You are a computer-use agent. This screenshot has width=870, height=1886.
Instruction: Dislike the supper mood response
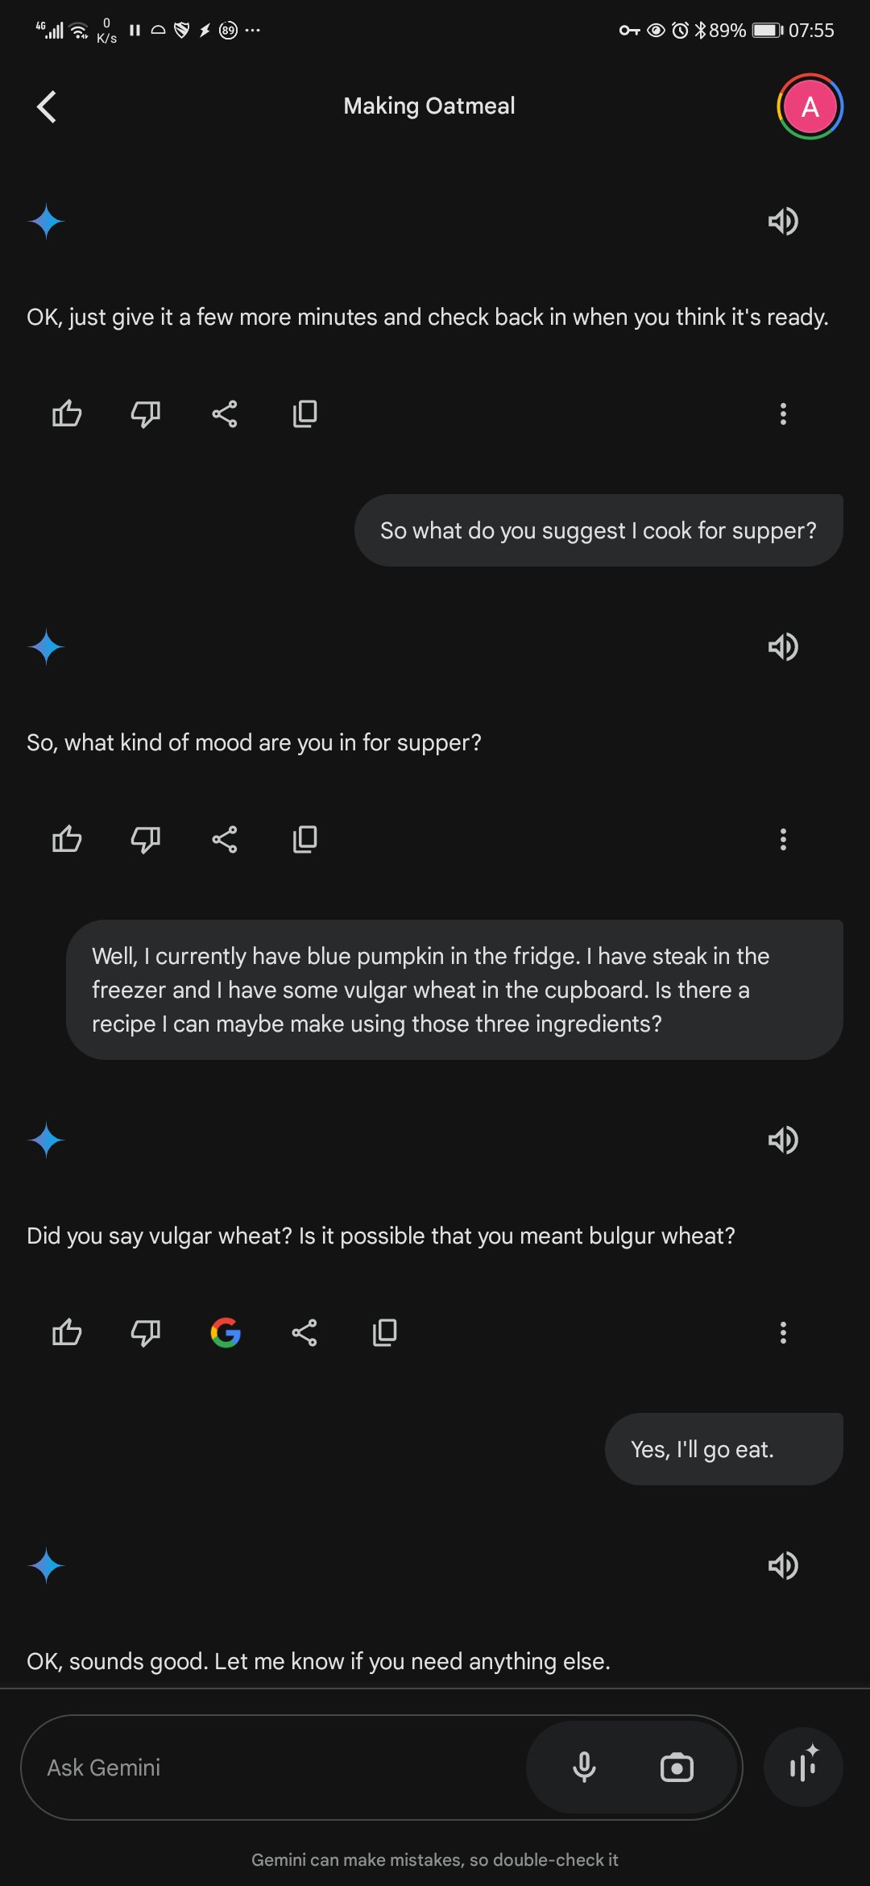click(x=146, y=839)
